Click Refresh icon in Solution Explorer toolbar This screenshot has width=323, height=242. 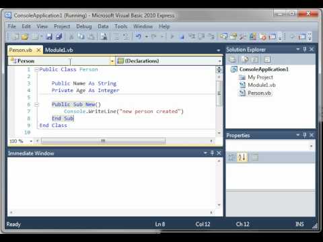click(x=255, y=60)
